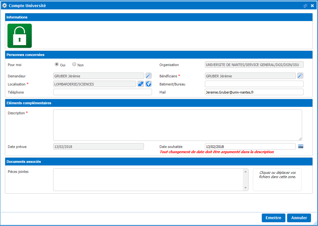
Task: Click the gear icon in title bar
Action: pos(5,6)
